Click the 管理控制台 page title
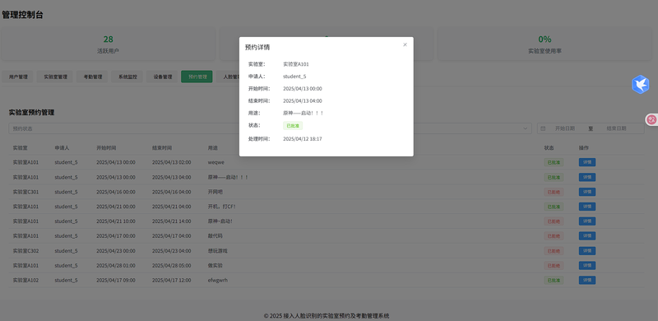Image resolution: width=658 pixels, height=321 pixels. coord(22,15)
